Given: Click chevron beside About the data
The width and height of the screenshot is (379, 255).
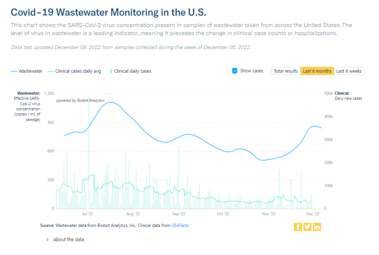Looking at the screenshot, I should 47,239.
